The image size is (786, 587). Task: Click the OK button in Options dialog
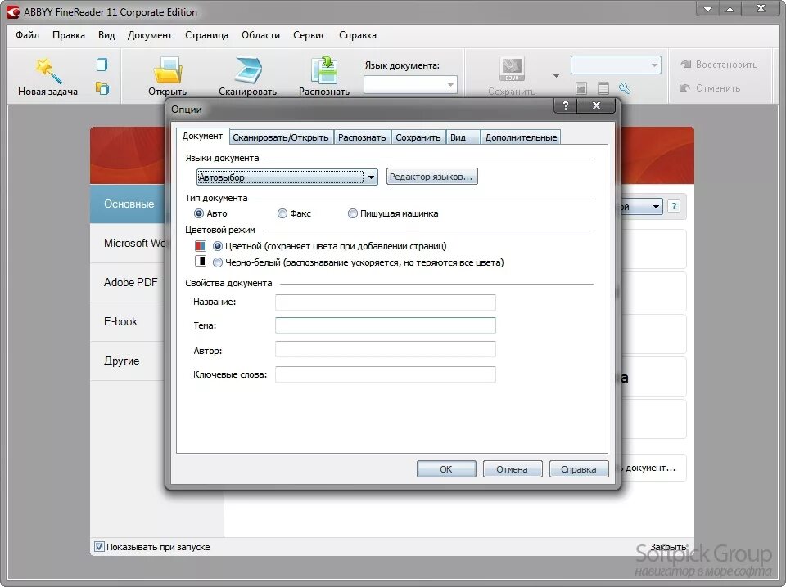click(x=446, y=469)
